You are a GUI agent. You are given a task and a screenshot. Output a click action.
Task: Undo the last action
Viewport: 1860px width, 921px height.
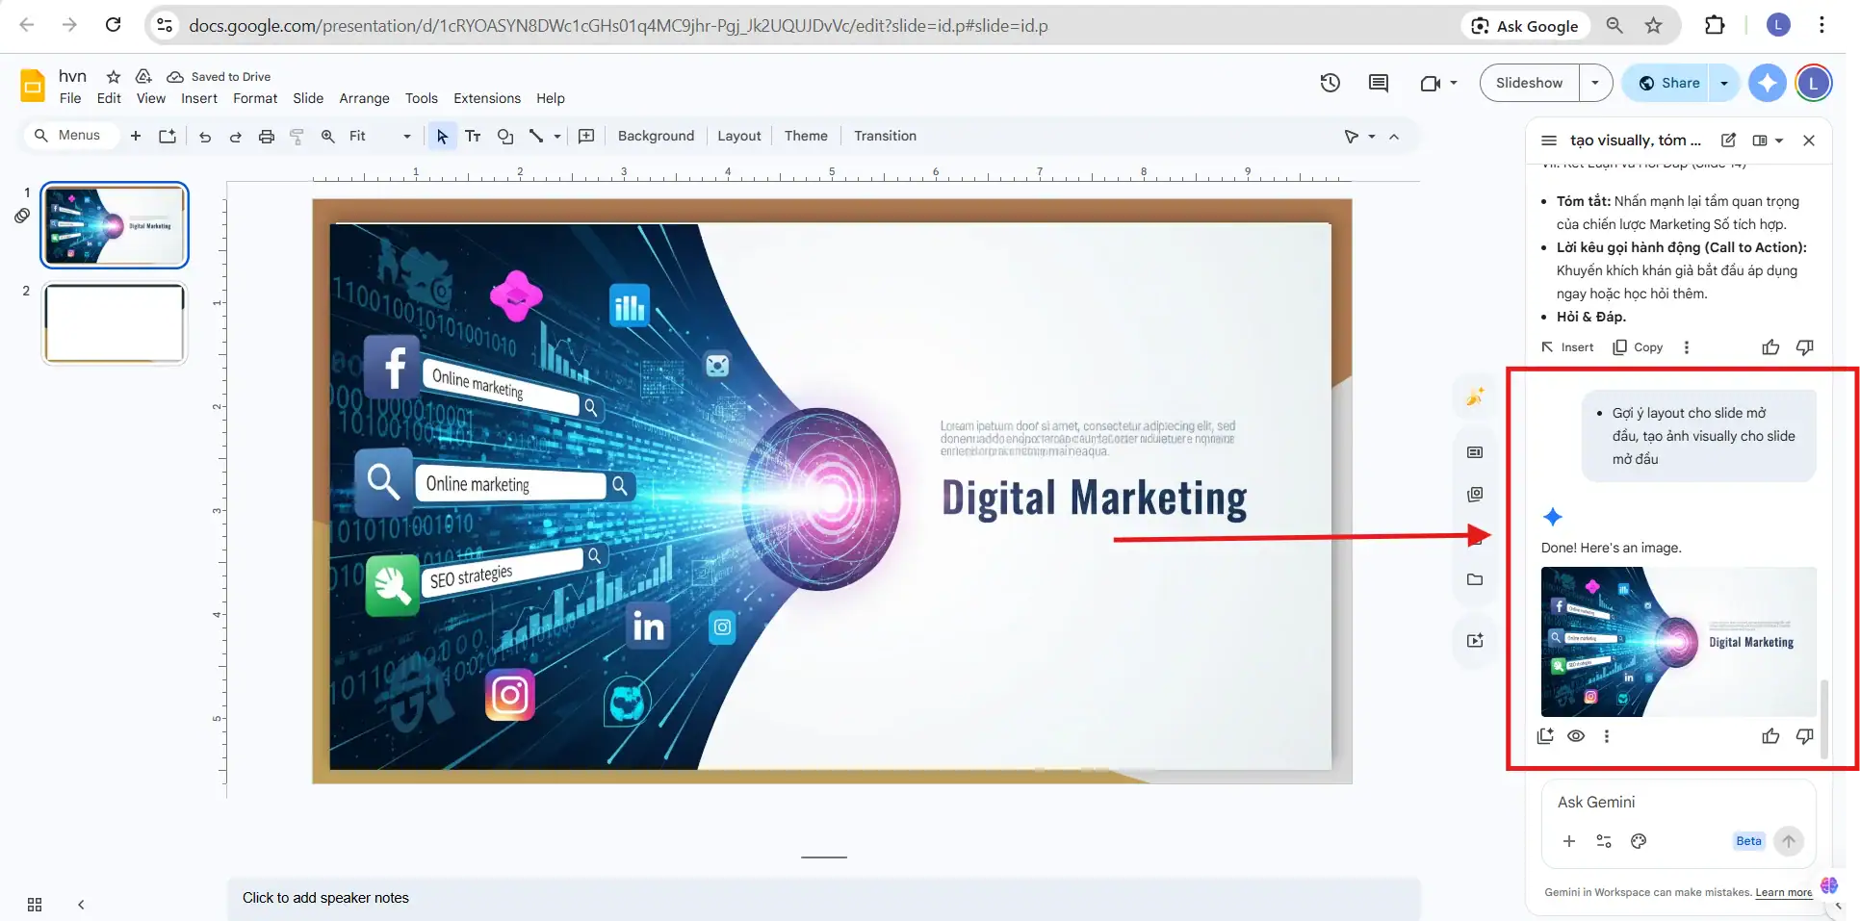tap(205, 136)
